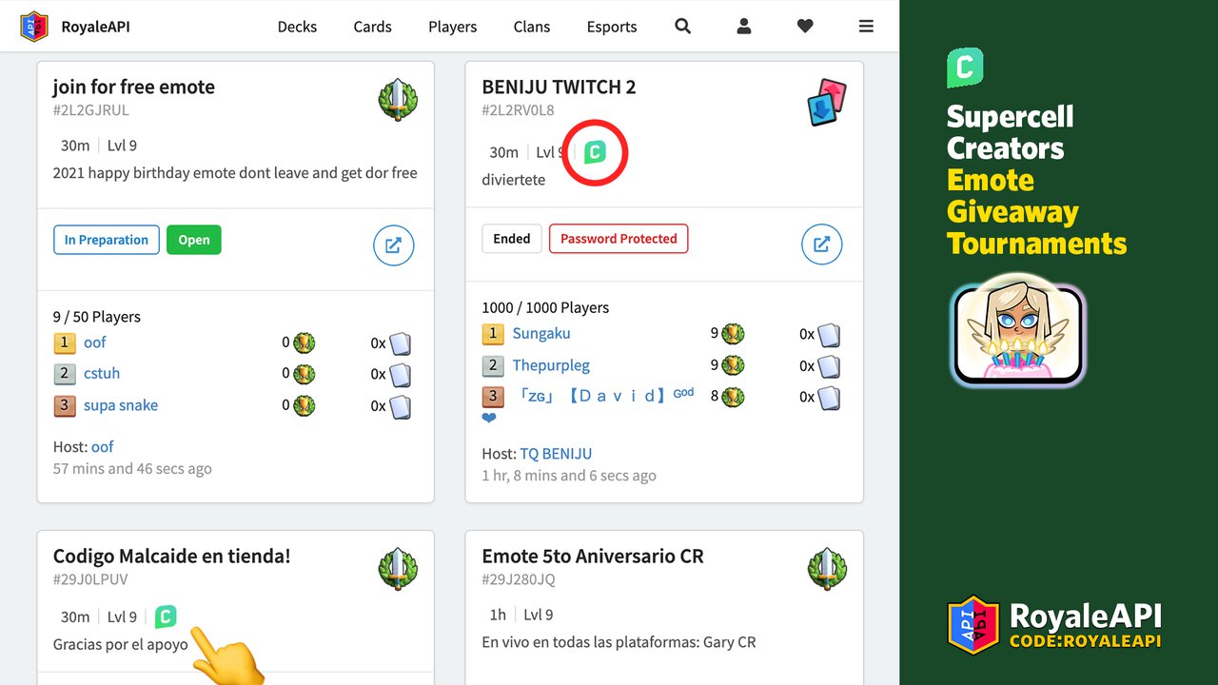Click the sword wreath badge on the Codigo Malcaide card
The image size is (1218, 685).
tap(398, 569)
